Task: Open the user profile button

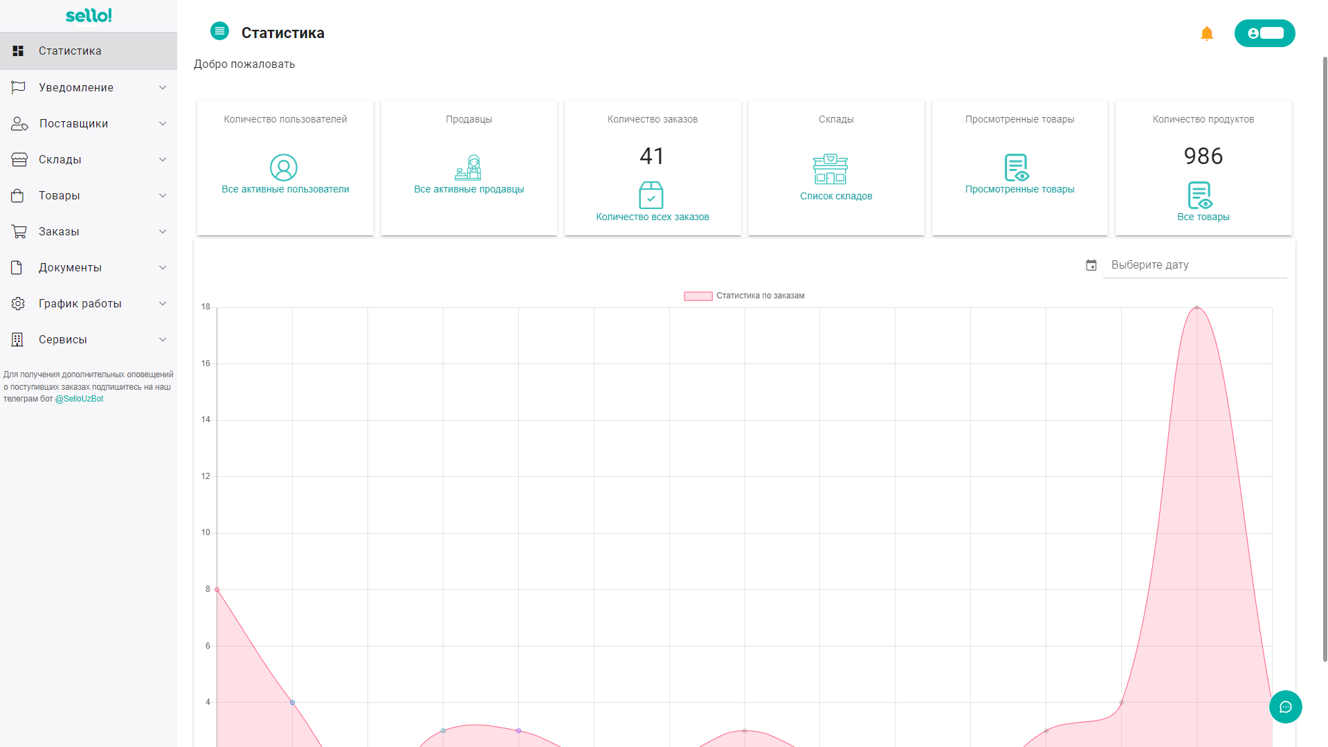Action: [x=1264, y=33]
